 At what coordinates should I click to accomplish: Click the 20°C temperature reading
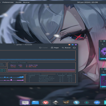(3, 70)
